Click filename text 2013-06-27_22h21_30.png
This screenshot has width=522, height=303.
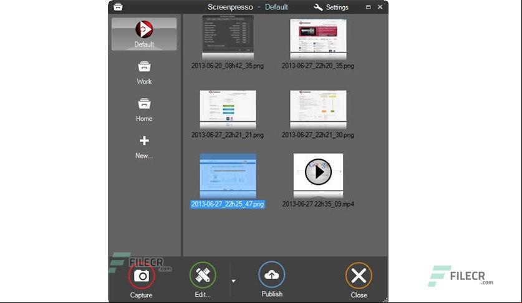tap(317, 135)
